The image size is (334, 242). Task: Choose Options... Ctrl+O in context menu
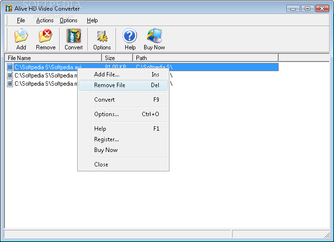(x=123, y=114)
